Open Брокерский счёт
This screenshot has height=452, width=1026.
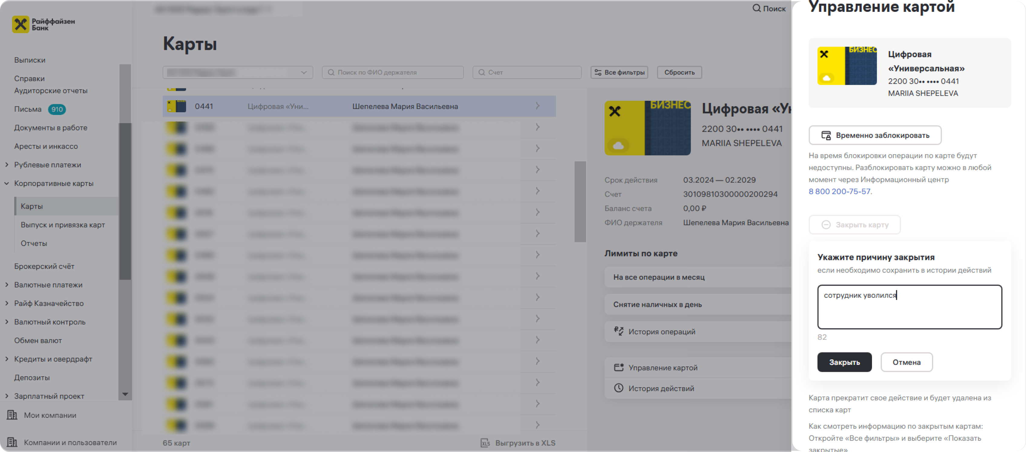click(44, 267)
